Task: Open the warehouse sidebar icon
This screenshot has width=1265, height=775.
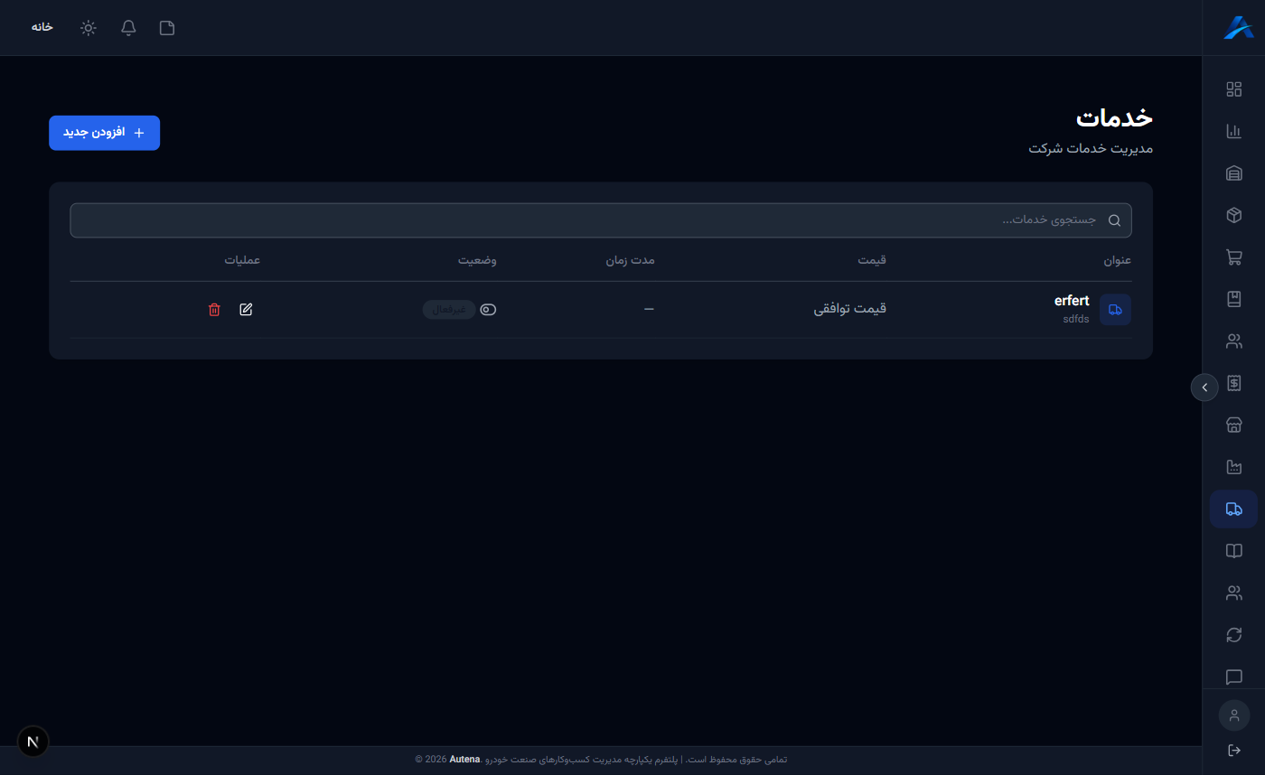Action: (1233, 173)
